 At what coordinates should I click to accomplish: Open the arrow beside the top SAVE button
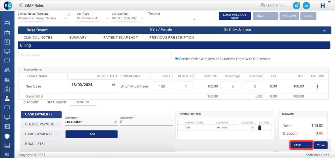point(273,16)
